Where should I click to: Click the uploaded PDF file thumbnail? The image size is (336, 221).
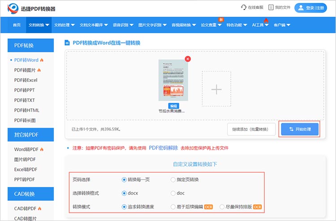pyautogui.click(x=173, y=80)
